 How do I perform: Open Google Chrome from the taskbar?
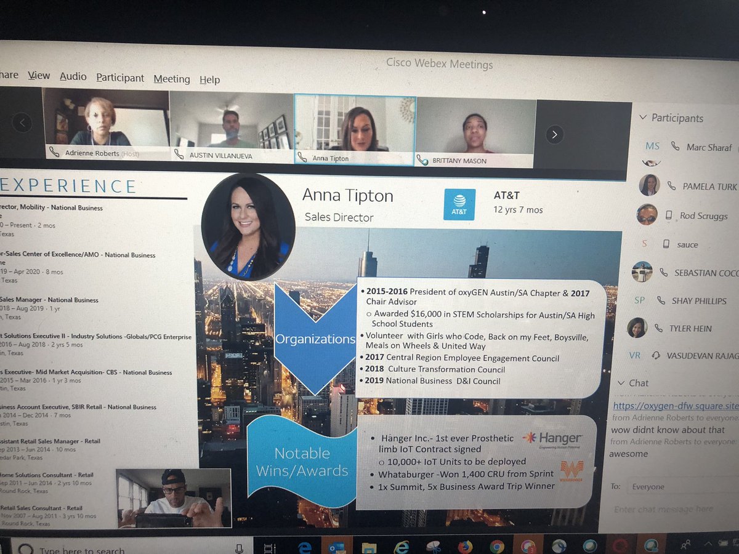pos(497,546)
